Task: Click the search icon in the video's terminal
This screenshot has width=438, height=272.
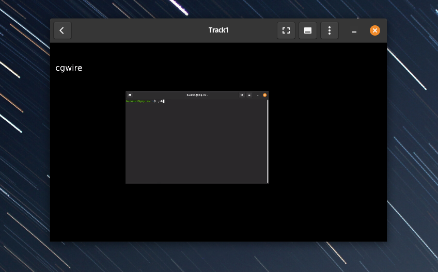Action: pos(242,95)
